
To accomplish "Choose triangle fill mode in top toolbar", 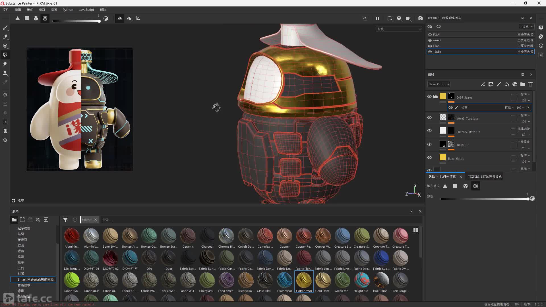I will coord(18,18).
